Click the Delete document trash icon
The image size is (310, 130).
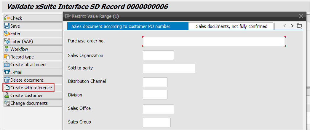coord(7,80)
